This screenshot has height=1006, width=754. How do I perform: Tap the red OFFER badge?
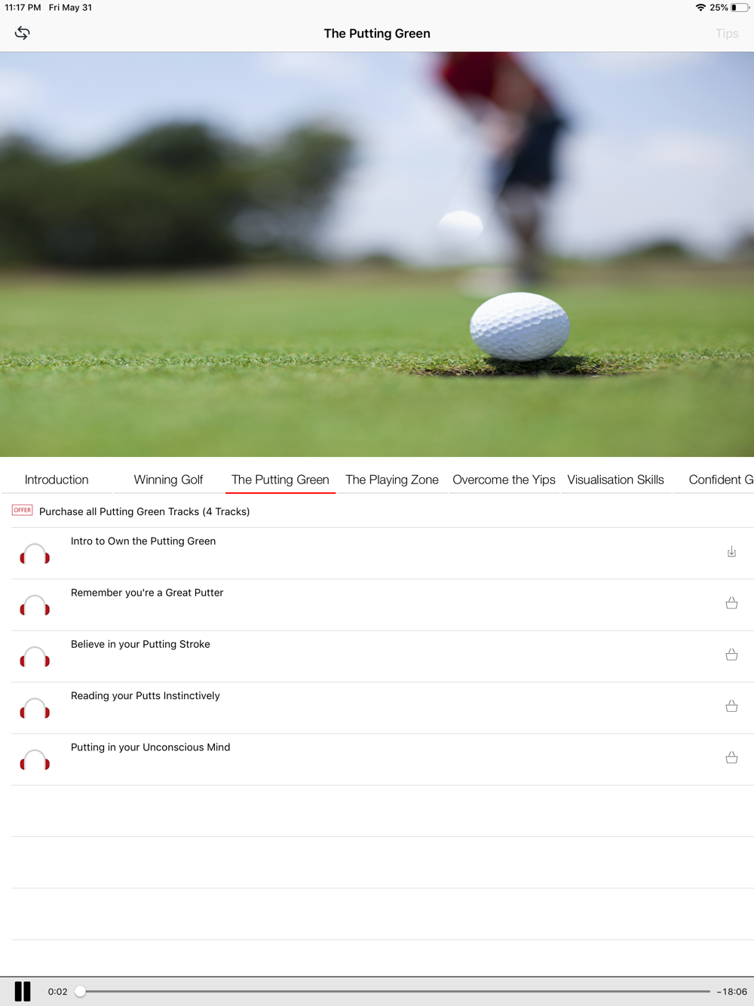click(23, 511)
